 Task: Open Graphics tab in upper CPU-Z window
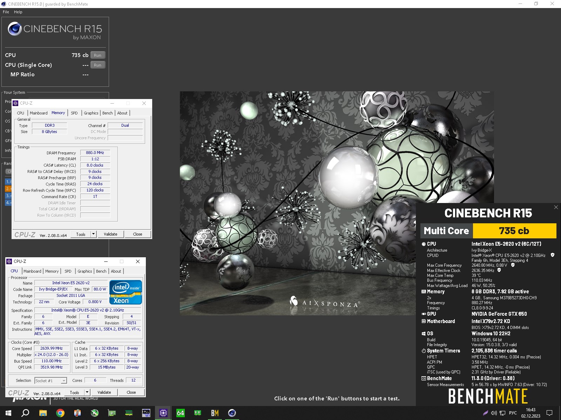(91, 113)
